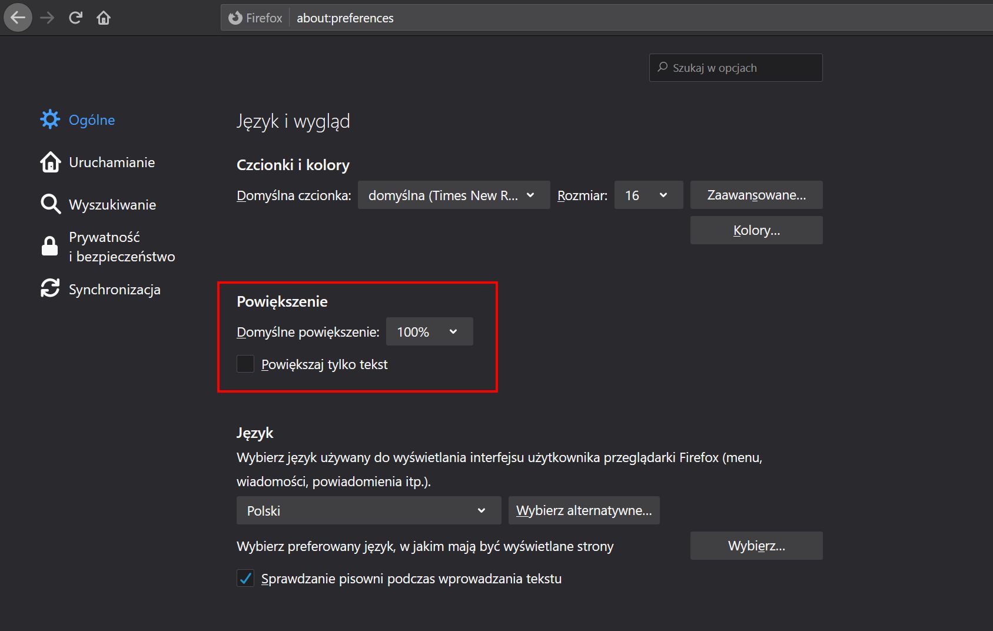Click the Czcionki i kolory heading
The width and height of the screenshot is (993, 631).
click(293, 165)
